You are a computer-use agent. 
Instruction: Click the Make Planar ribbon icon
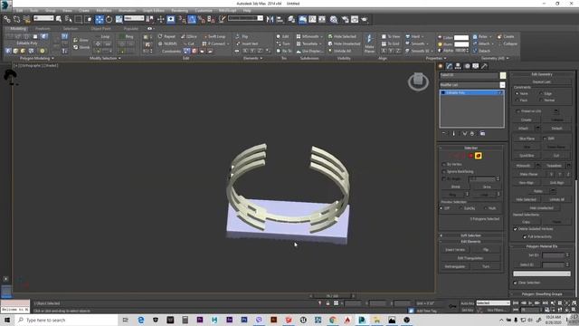(369, 43)
